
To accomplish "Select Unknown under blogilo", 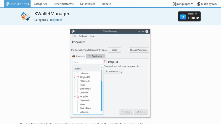I will (x=84, y=93).
